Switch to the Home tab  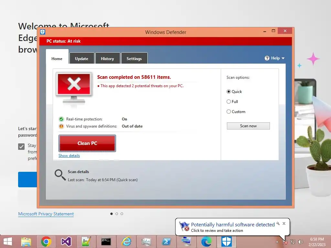pos(57,58)
